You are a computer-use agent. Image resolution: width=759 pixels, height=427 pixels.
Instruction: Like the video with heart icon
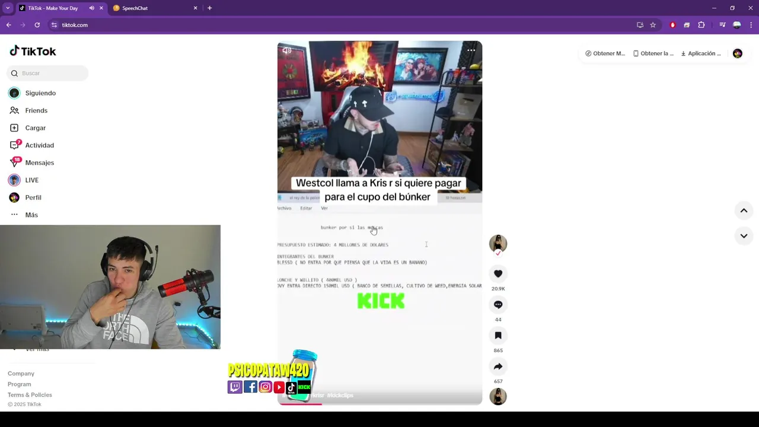498,273
